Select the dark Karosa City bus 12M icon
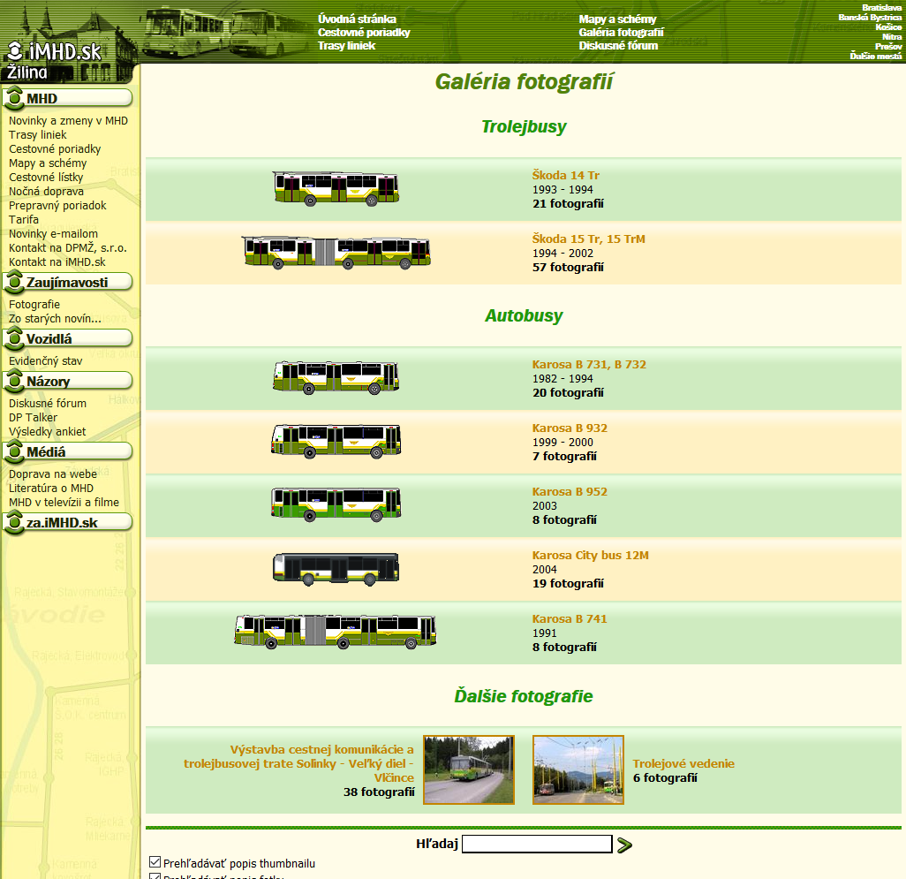906x879 pixels. [336, 569]
